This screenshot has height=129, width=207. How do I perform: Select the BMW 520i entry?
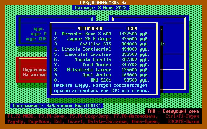click(102, 80)
